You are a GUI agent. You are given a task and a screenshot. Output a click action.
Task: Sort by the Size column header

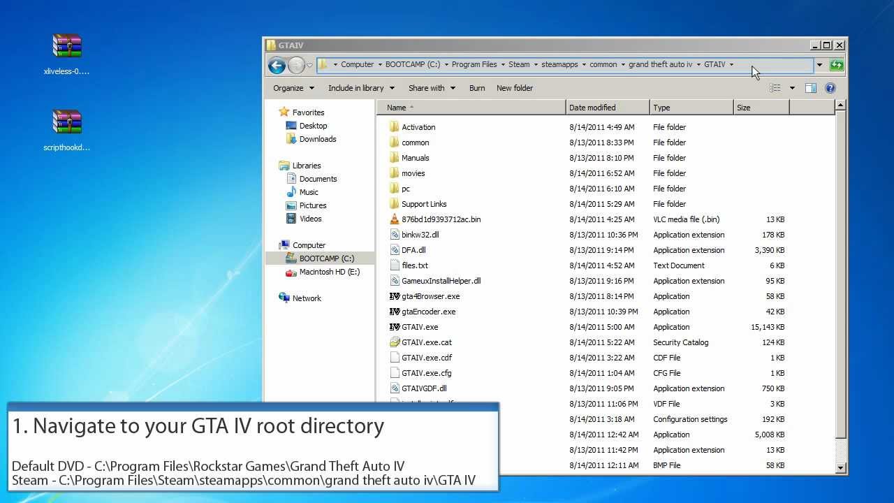pos(761,108)
